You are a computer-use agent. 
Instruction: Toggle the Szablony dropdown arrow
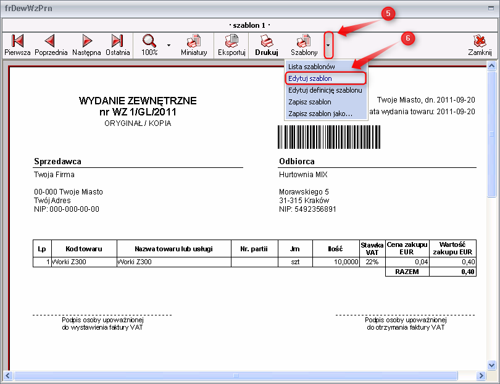(329, 45)
